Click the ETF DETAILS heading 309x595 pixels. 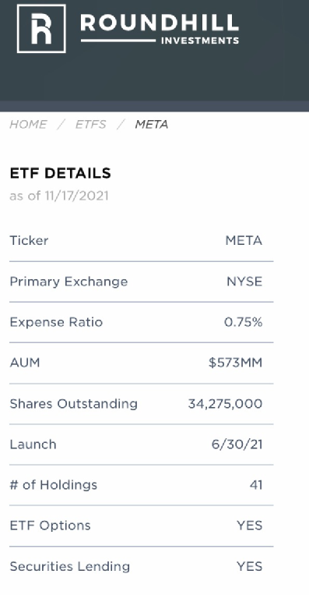point(60,173)
